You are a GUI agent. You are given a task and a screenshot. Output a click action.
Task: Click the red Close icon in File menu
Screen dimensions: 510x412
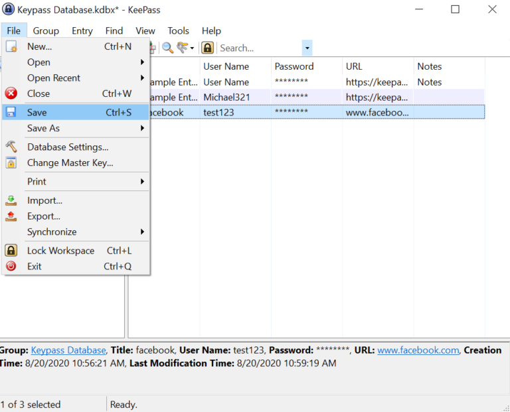(11, 94)
